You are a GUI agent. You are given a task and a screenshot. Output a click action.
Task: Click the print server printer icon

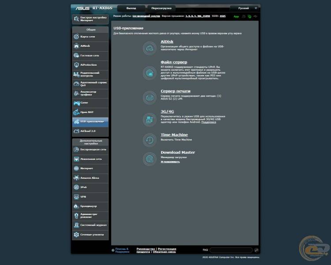click(x=150, y=98)
